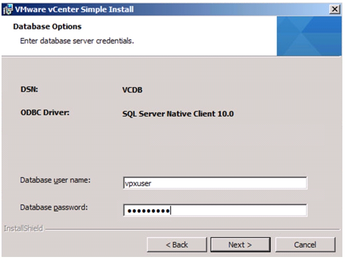Click the 'Enter database server credentials.' text
The width and height of the screenshot is (347, 277).
point(77,41)
